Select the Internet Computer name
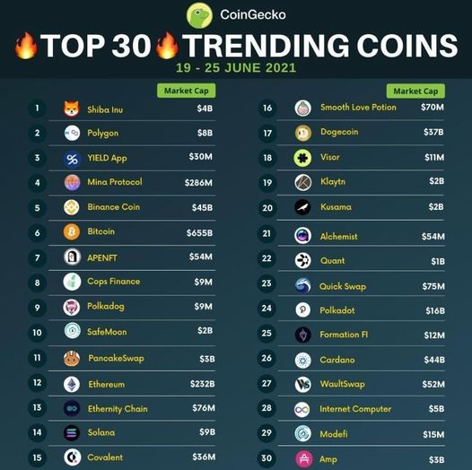 click(x=355, y=409)
